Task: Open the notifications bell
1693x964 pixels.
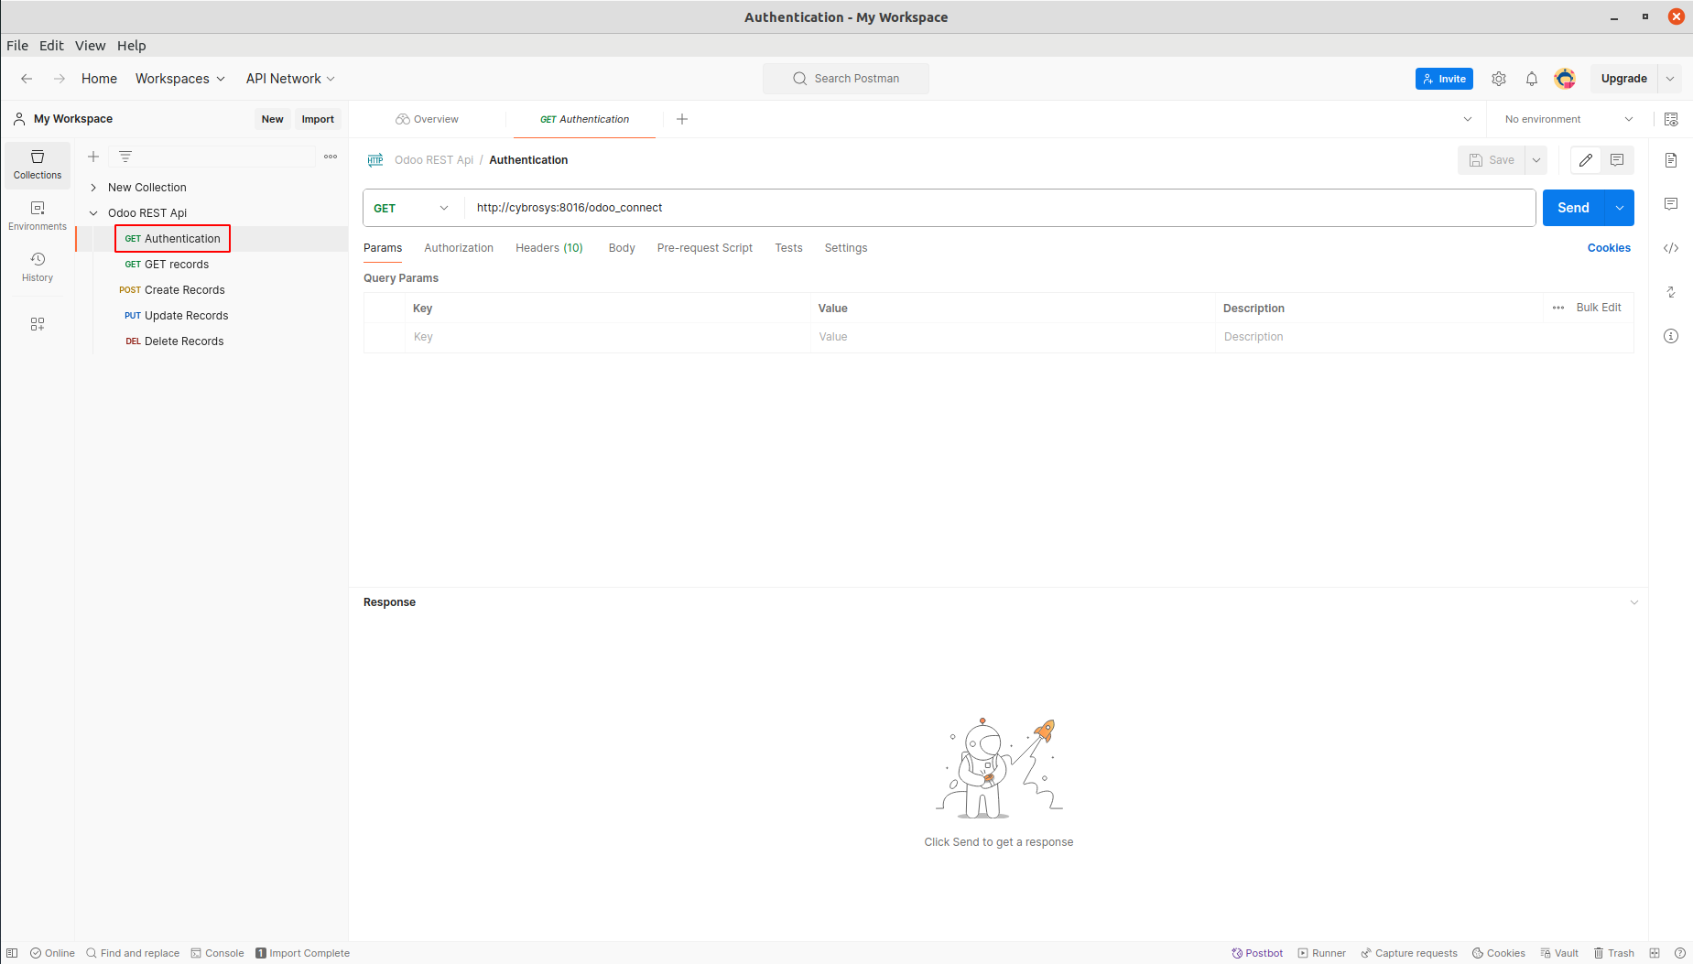Action: (1532, 79)
